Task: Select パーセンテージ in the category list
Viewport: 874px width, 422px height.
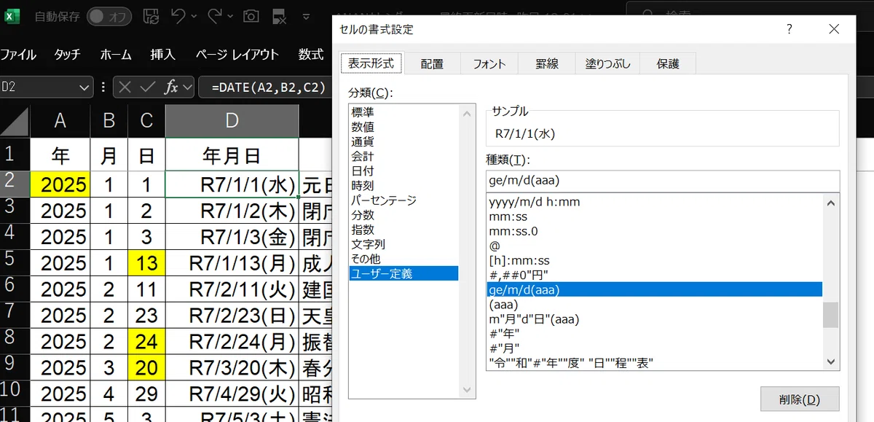Action: point(383,200)
